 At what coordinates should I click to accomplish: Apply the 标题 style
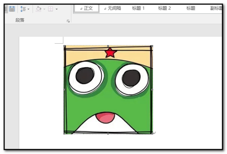pos(191,8)
